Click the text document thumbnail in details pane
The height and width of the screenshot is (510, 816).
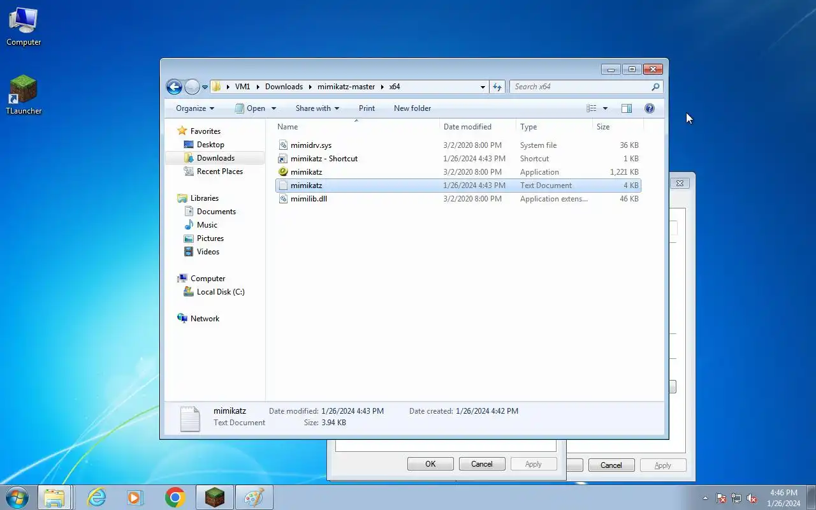(x=190, y=418)
